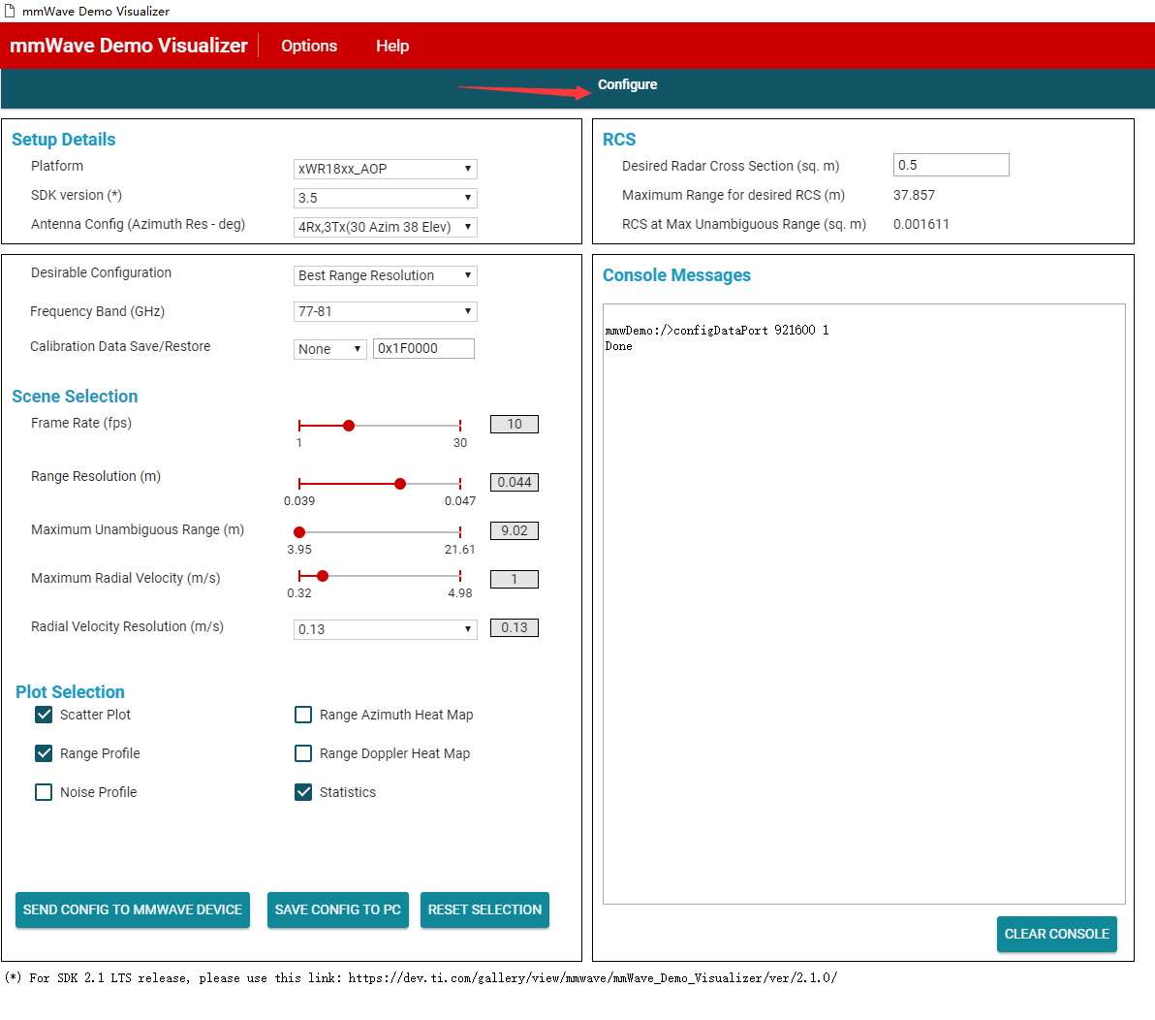Open the Platform dropdown showing xWR18xx_AOP

[386, 169]
